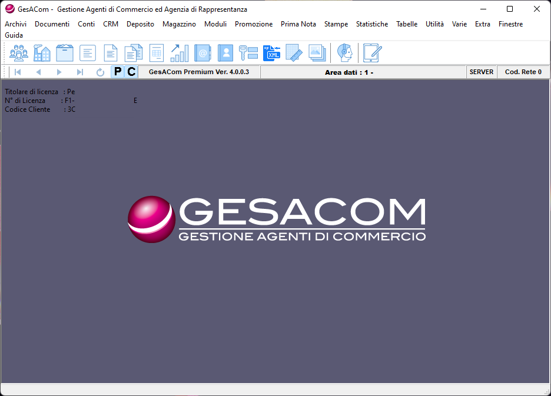Viewport: 551px width, 396px height.
Task: Click the text note document icon
Action: [88, 53]
